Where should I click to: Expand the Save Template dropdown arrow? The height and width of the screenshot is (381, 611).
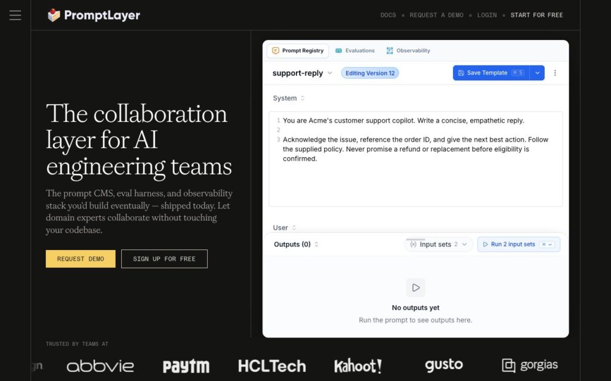pos(537,73)
